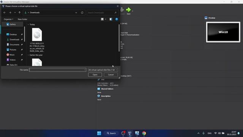Go back in file dialog navigation
The width and height of the screenshot is (243, 137).
coord(5,13)
